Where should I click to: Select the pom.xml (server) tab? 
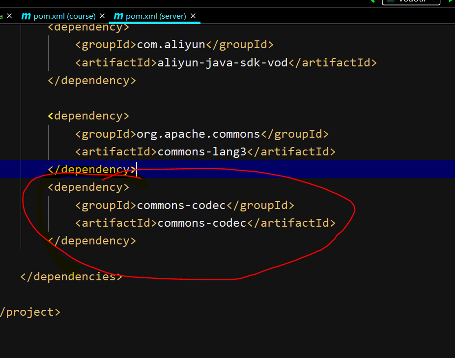pos(156,16)
